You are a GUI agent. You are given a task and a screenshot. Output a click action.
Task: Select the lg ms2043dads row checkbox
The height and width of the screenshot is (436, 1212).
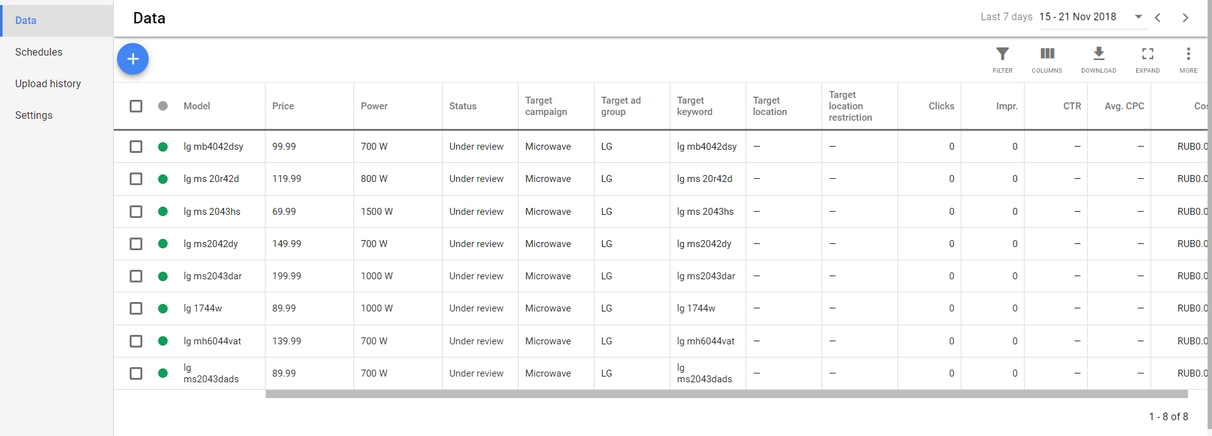[136, 373]
